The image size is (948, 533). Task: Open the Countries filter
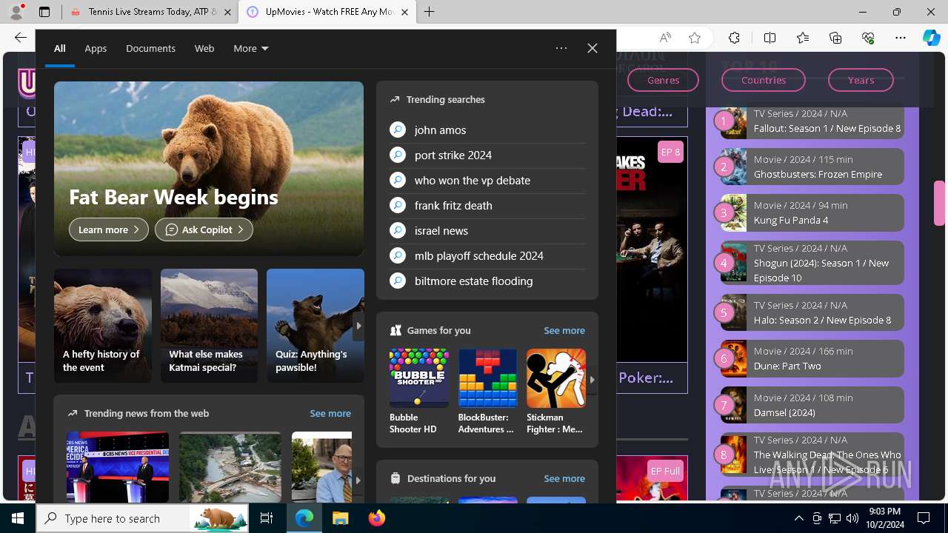click(x=764, y=80)
